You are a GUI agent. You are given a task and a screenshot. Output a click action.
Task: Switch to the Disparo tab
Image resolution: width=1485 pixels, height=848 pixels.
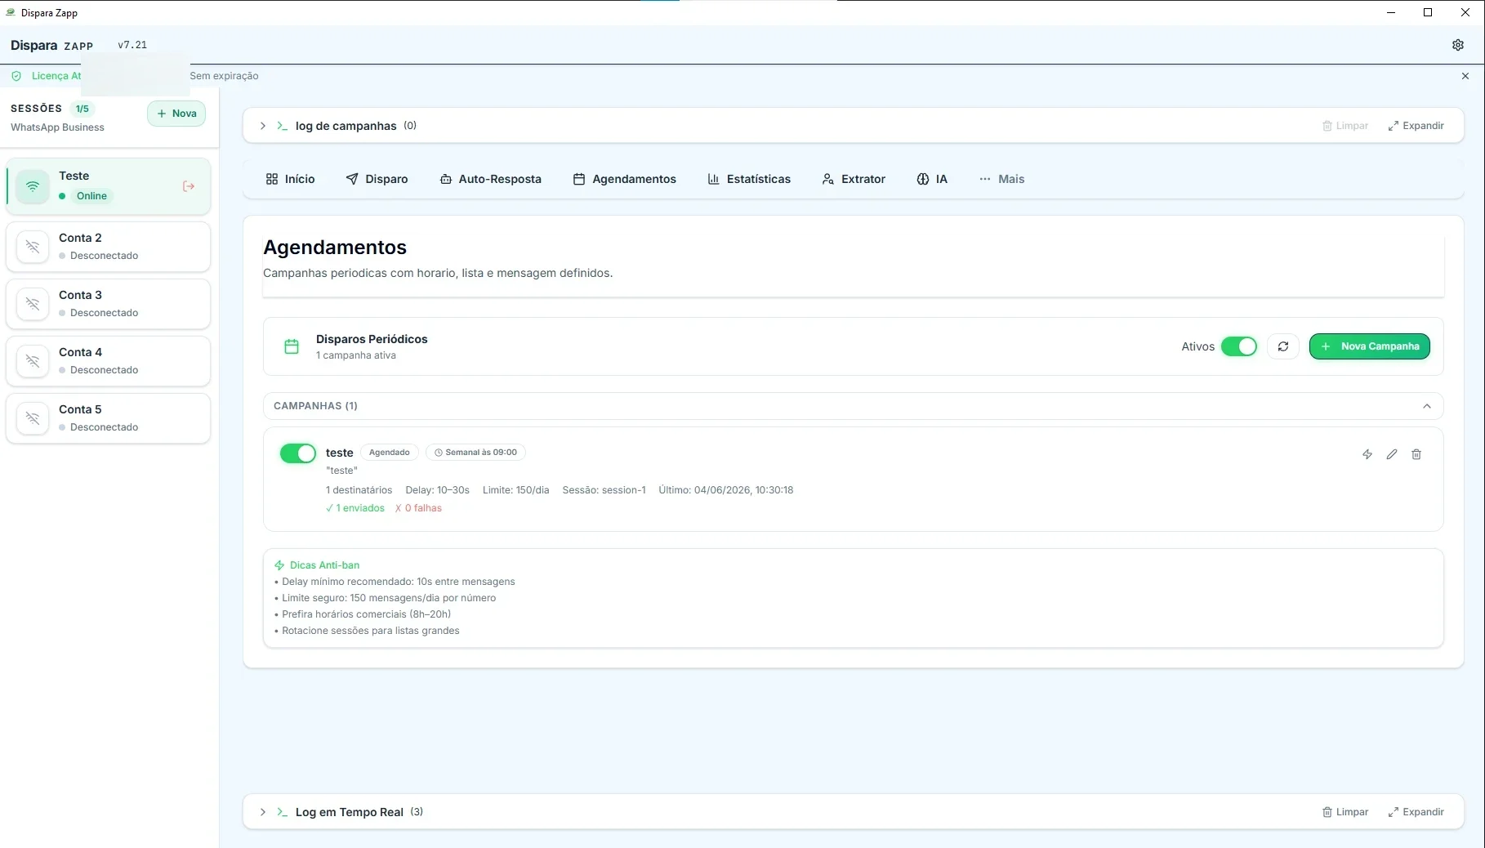[377, 179]
